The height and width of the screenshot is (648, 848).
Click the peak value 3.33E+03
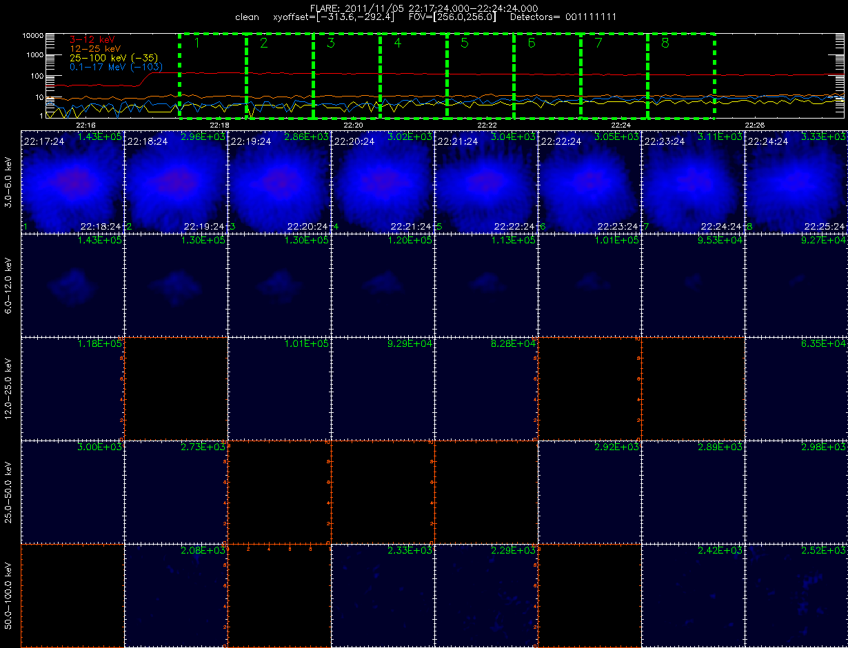824,137
